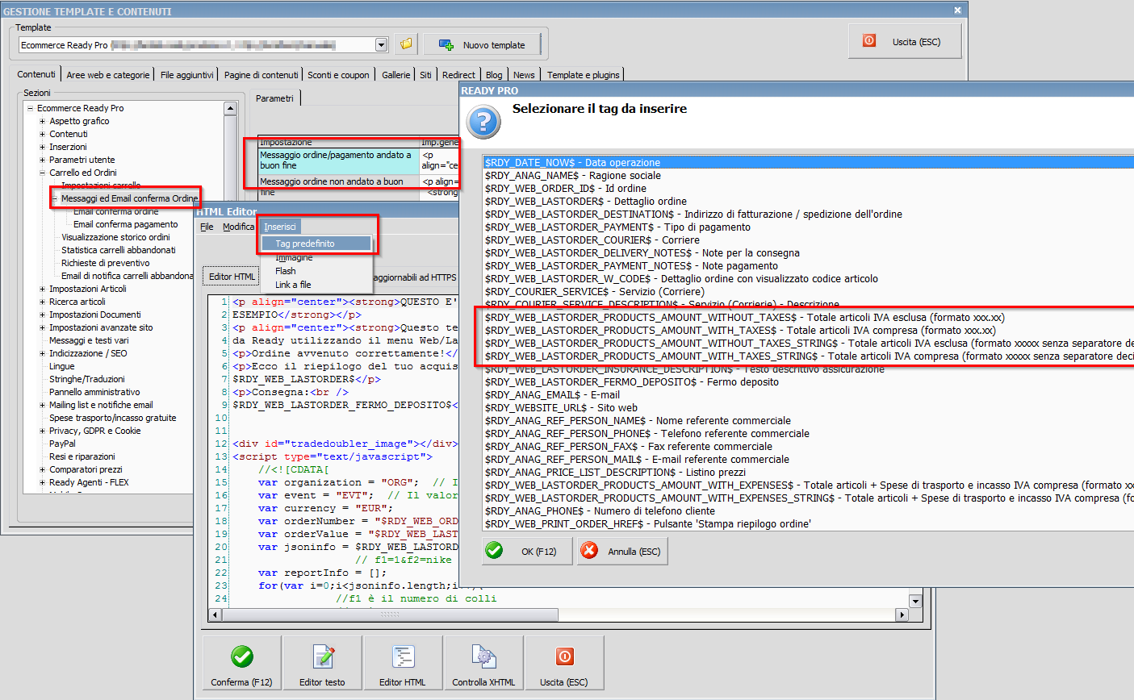This screenshot has width=1134, height=700.
Task: Expand the Aspetto grafico tree node
Action: pos(43,122)
